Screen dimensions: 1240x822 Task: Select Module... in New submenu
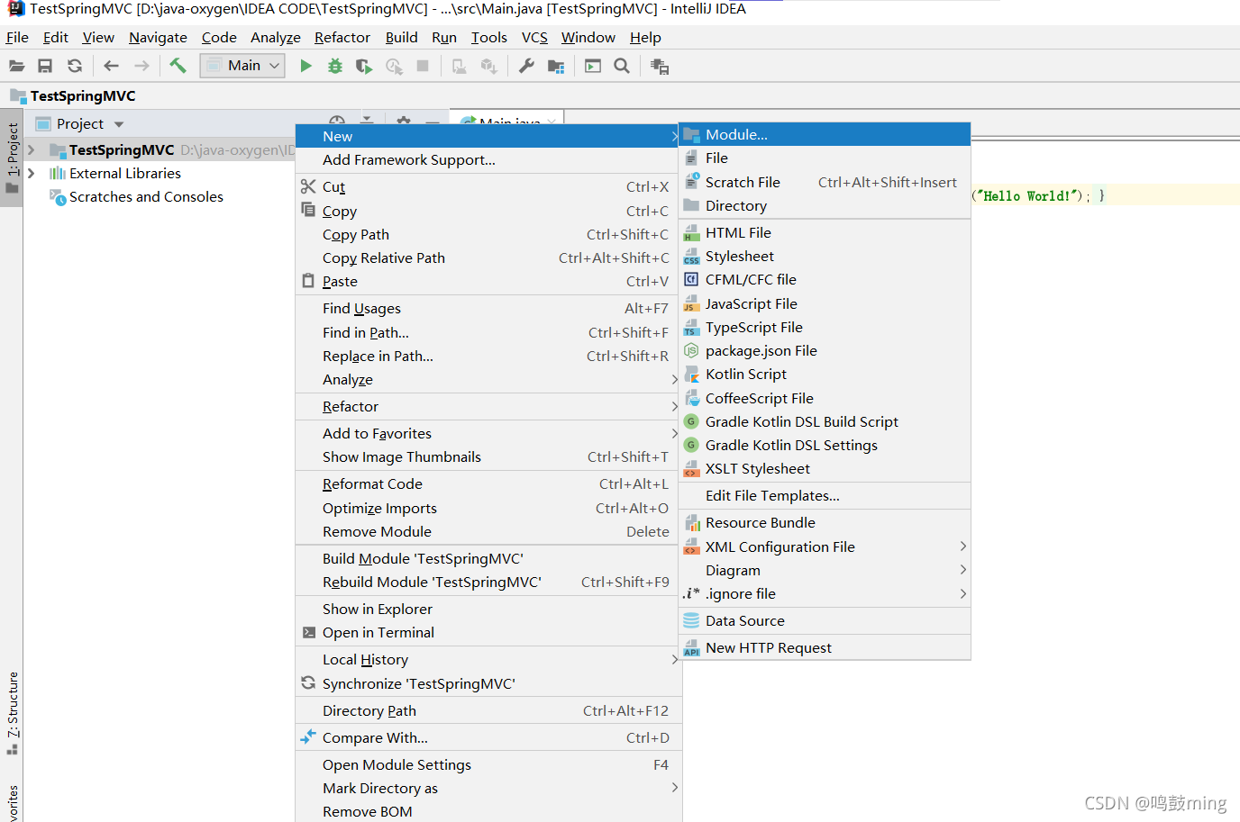click(x=825, y=134)
